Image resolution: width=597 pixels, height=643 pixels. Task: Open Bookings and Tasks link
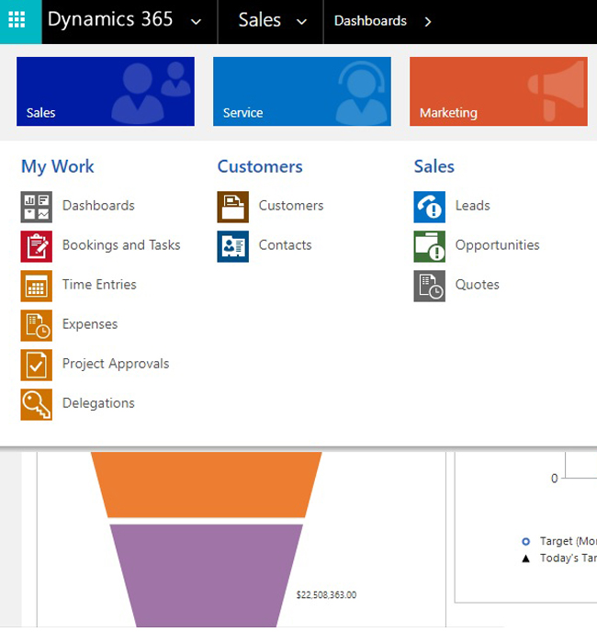[x=121, y=245]
